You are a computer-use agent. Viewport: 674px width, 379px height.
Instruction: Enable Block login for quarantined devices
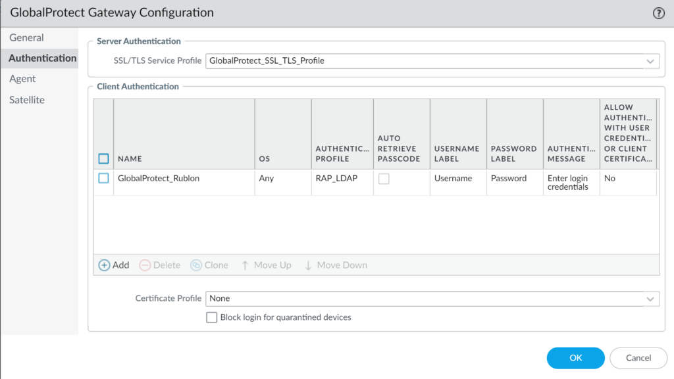(x=211, y=317)
